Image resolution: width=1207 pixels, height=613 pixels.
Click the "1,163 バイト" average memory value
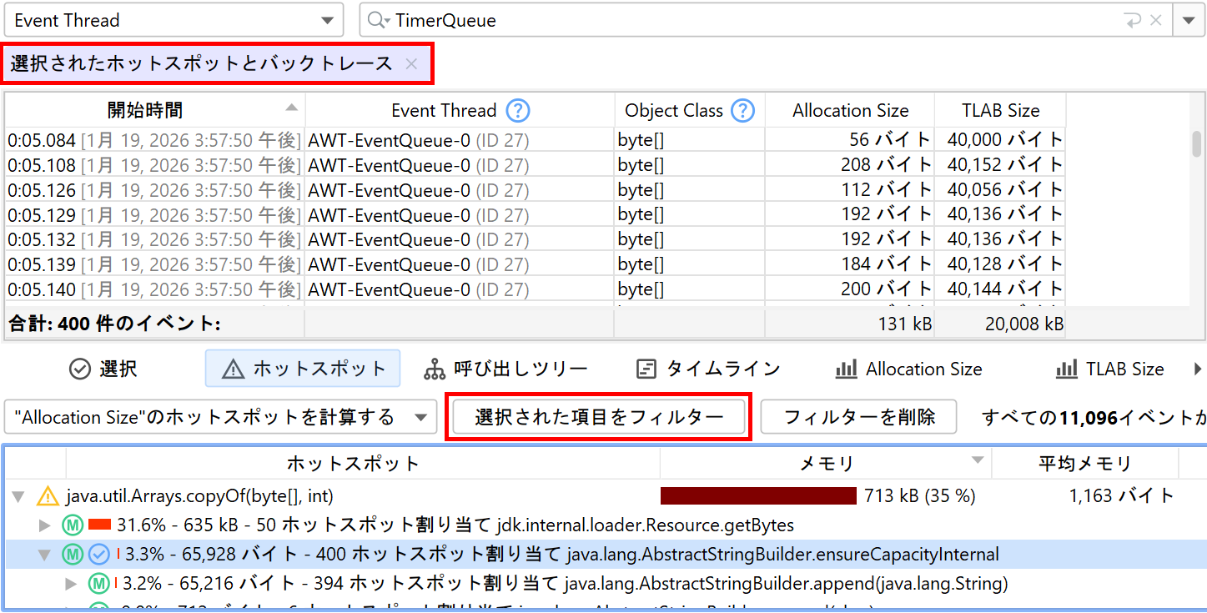point(1122,496)
